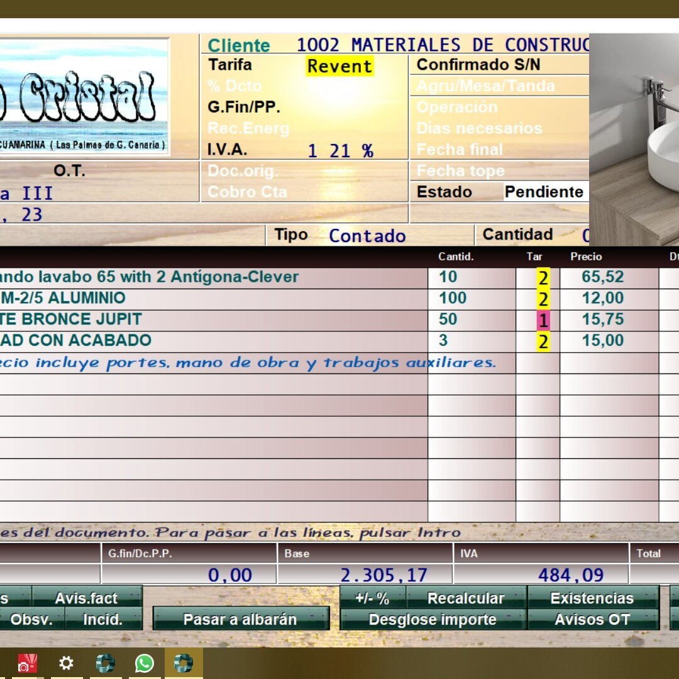Click the teal ring icon left of WhatsApp
679x679 pixels.
pos(105,663)
